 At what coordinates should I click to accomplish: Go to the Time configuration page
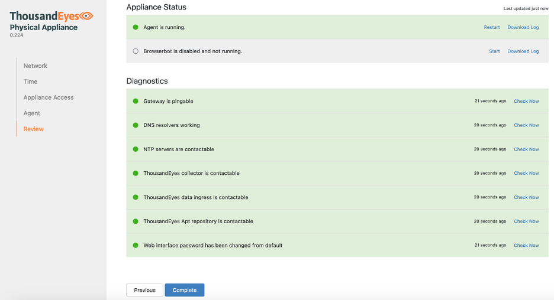coord(30,81)
